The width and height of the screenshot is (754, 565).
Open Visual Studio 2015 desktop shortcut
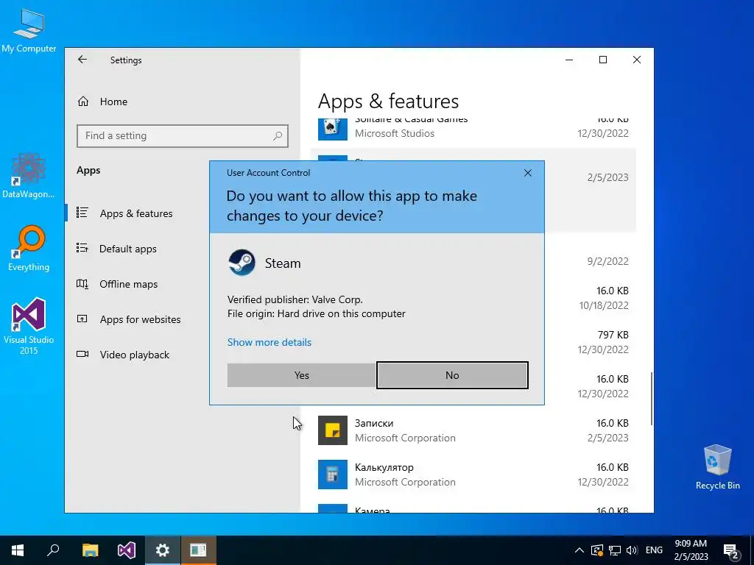pos(29,327)
